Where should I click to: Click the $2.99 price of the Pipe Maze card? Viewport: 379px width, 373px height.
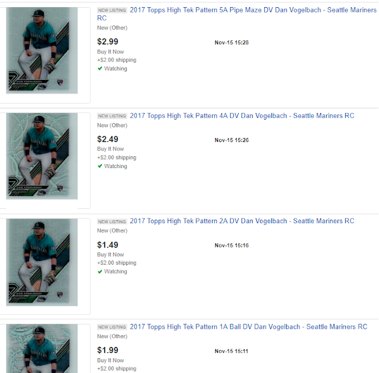click(108, 41)
